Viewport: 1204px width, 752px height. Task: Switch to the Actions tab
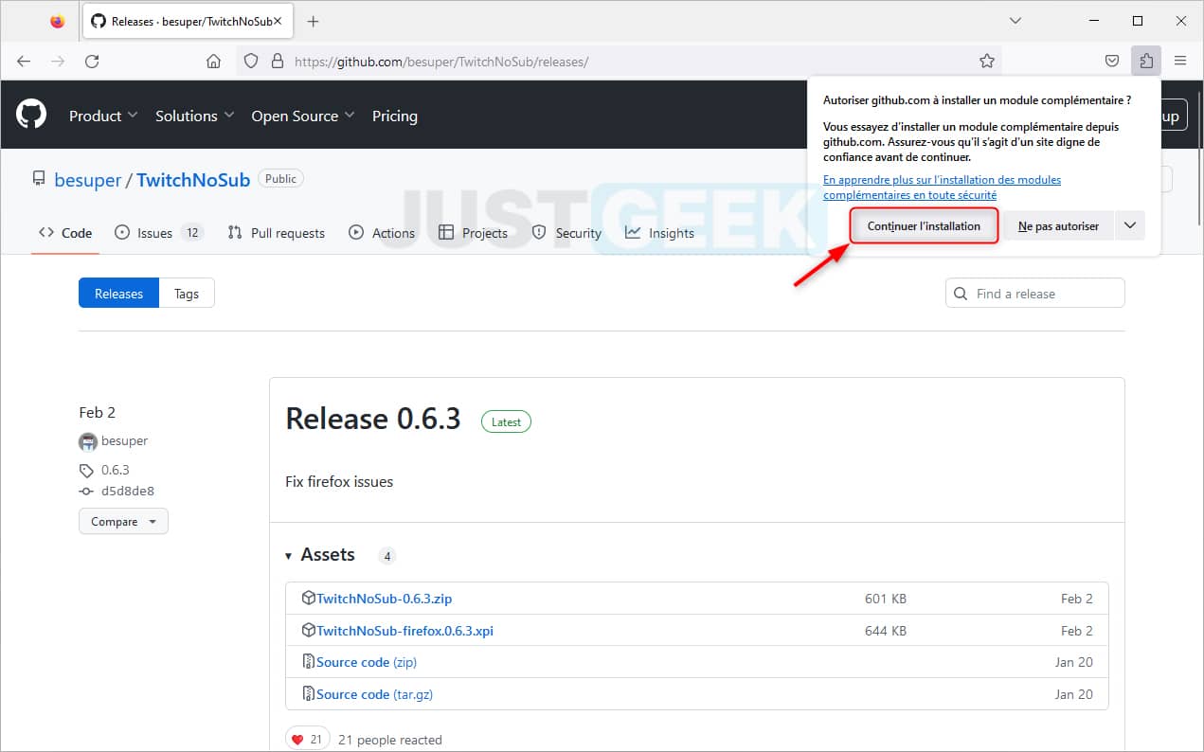click(382, 233)
